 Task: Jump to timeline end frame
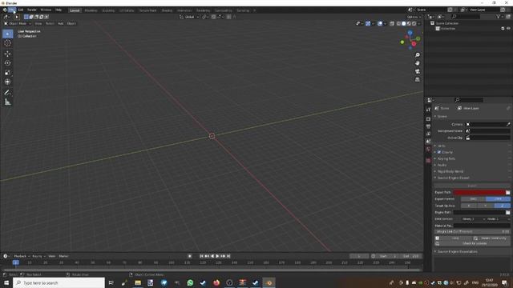[x=228, y=256]
